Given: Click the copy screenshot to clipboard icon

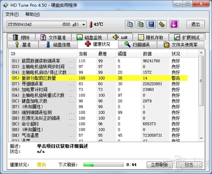Looking at the screenshot, I should tap(141, 24).
